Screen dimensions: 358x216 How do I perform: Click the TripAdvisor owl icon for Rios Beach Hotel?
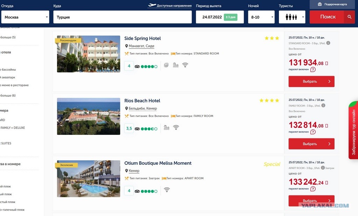(x=137, y=129)
